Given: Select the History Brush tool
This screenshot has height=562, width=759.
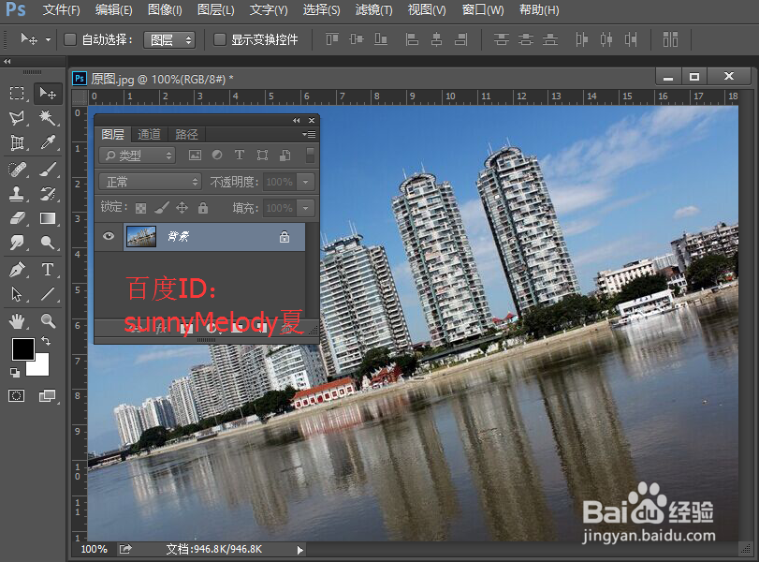Looking at the screenshot, I should click(x=48, y=194).
